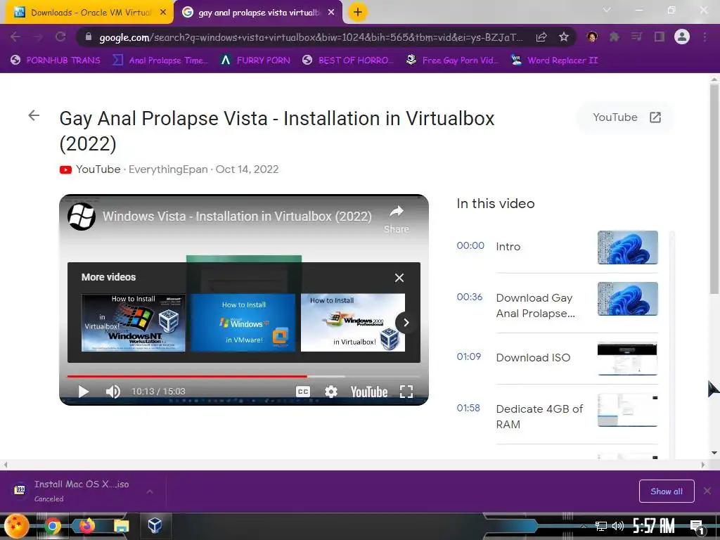Image resolution: width=720 pixels, height=540 pixels.
Task: Click the browser forward arrow
Action: pyautogui.click(x=38, y=37)
